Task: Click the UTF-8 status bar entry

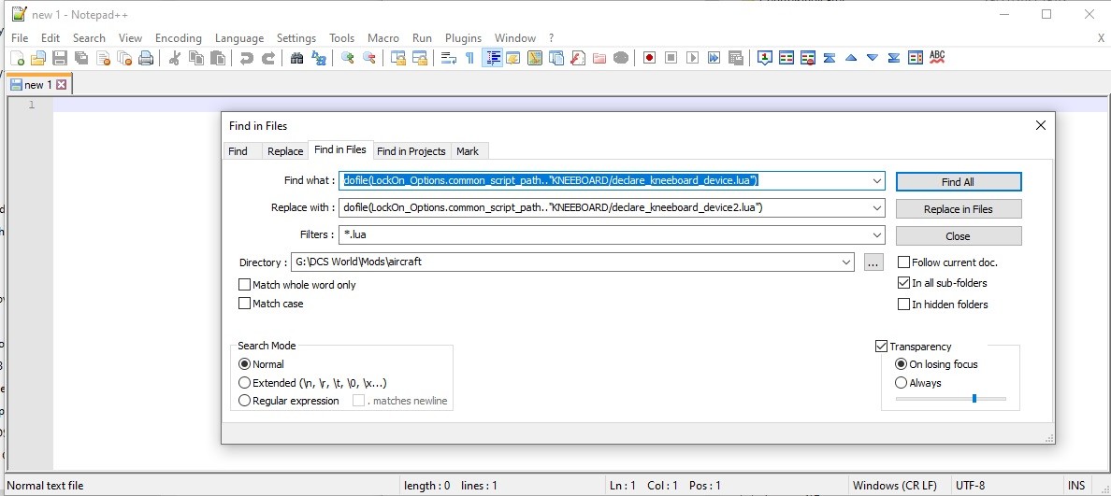Action: 970,486
